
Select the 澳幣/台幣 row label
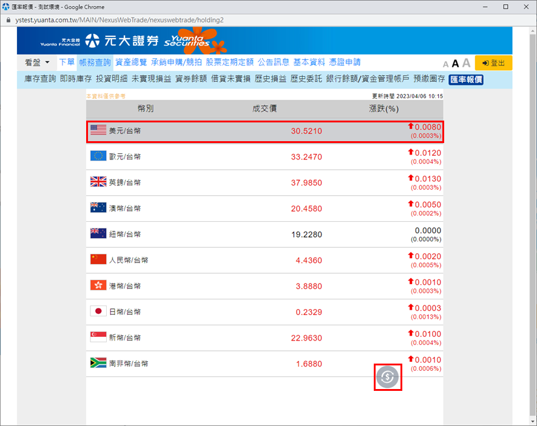(x=125, y=208)
